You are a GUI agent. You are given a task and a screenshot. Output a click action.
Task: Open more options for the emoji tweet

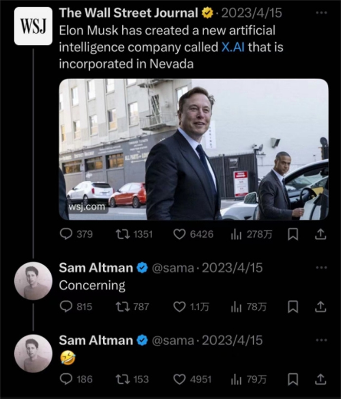point(321,339)
